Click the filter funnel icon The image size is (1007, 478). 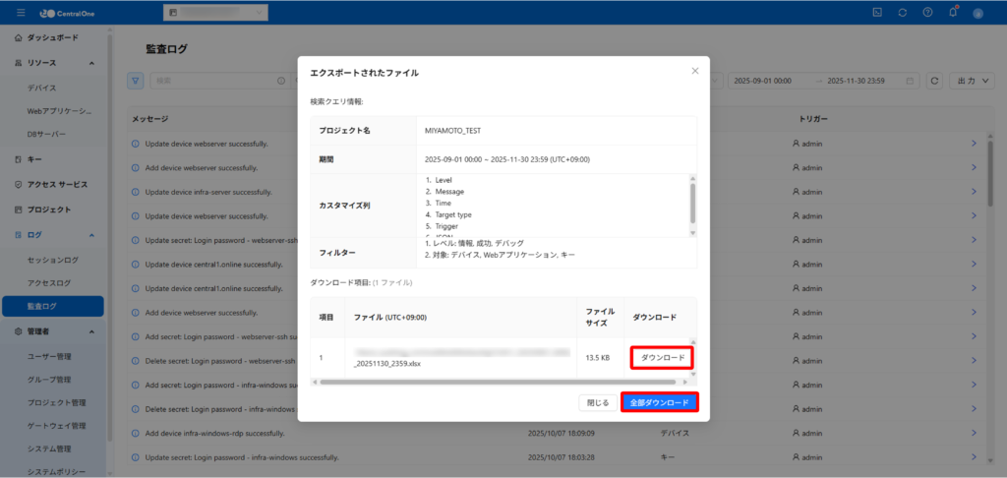click(136, 81)
